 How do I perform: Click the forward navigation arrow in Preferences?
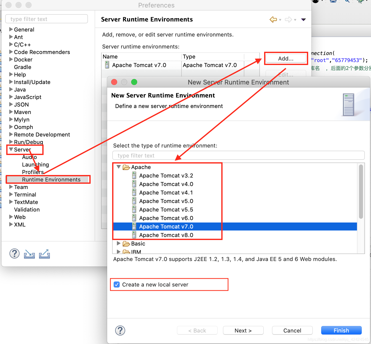pos(288,19)
